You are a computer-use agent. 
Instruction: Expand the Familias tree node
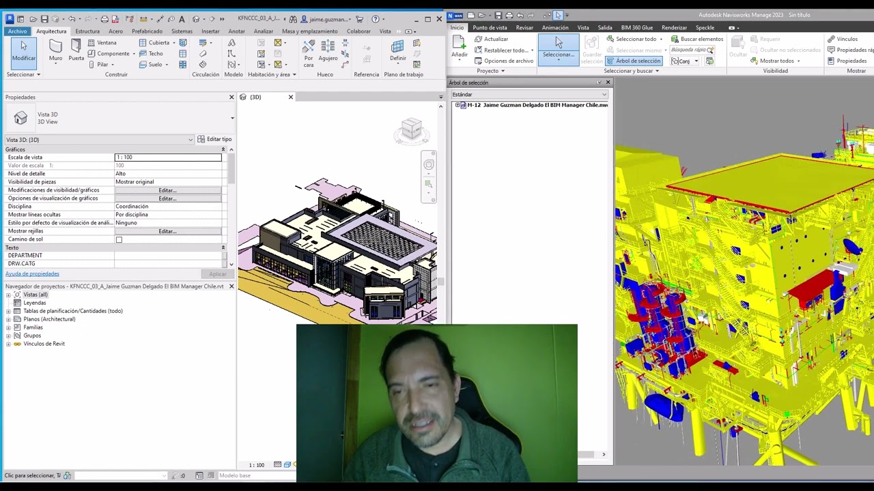(8, 327)
